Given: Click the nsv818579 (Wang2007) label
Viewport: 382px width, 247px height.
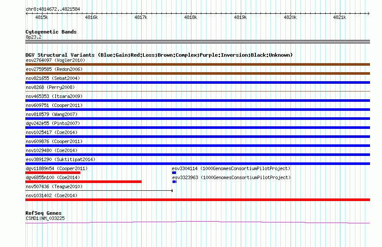Looking at the screenshot, I should (52, 114).
